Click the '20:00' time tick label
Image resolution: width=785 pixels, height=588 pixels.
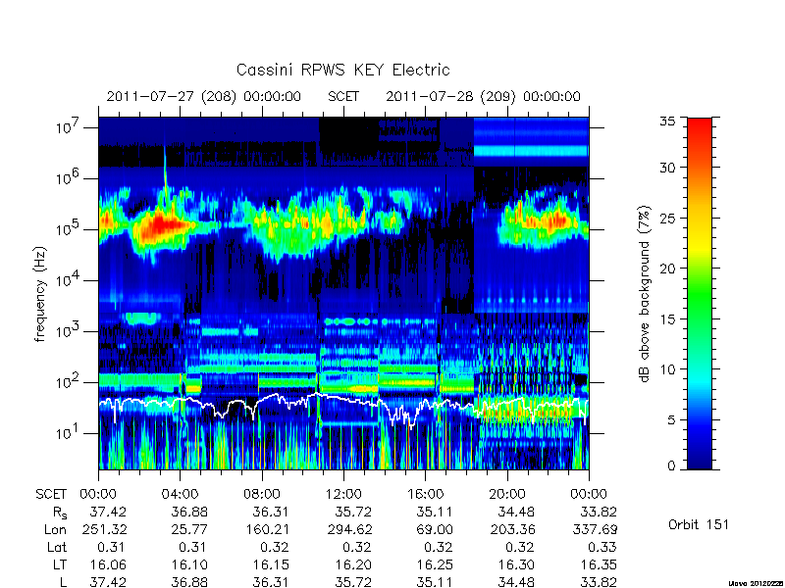point(506,494)
